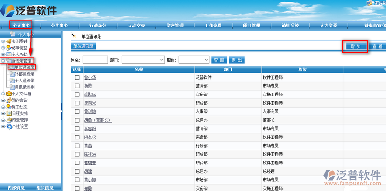Click the 个性设置 personal settings icon
Image resolution: width=386 pixels, height=191 pixels.
(x=9, y=126)
